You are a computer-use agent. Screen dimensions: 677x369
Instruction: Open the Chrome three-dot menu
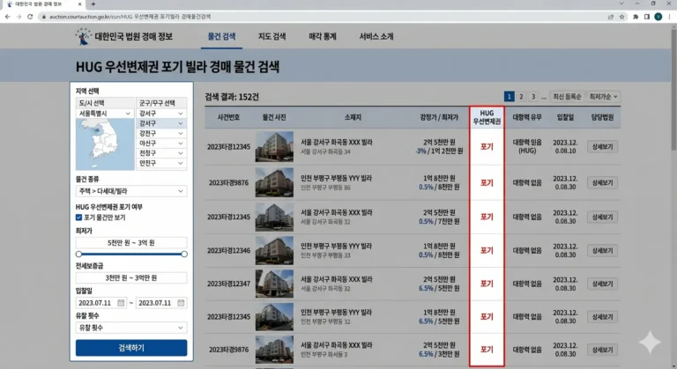point(670,17)
